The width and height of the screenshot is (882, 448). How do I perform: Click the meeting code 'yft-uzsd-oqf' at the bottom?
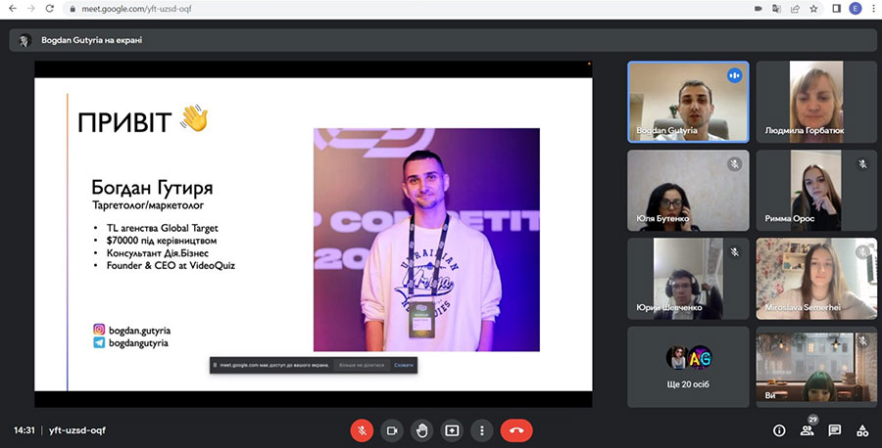click(x=77, y=430)
